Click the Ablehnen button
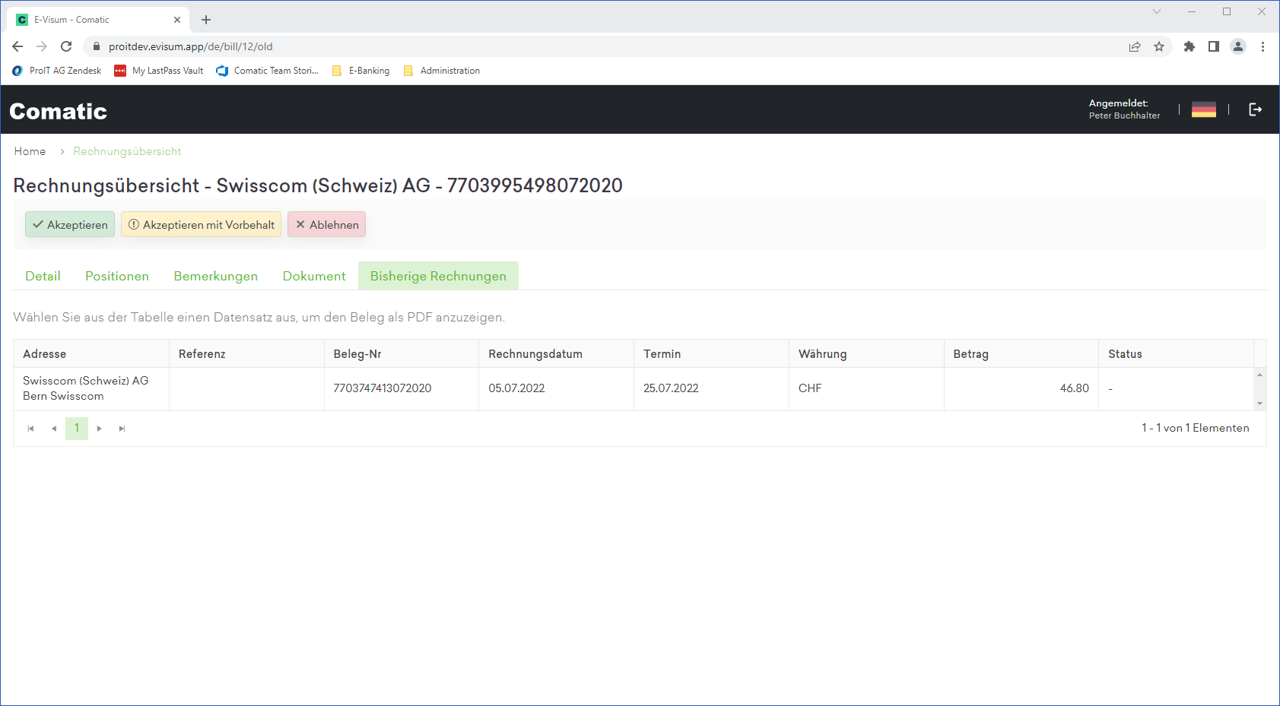This screenshot has height=706, width=1280. click(327, 224)
